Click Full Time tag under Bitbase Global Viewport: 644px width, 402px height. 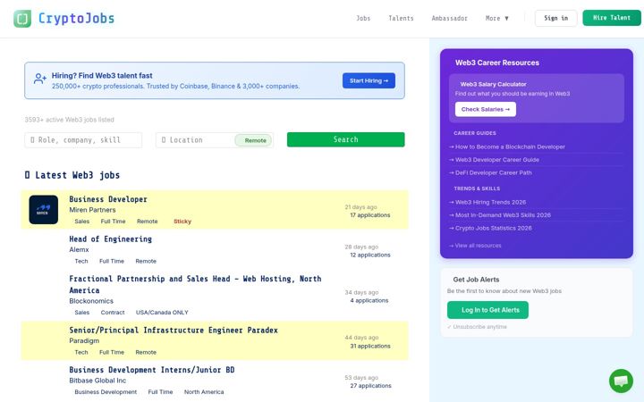point(160,392)
